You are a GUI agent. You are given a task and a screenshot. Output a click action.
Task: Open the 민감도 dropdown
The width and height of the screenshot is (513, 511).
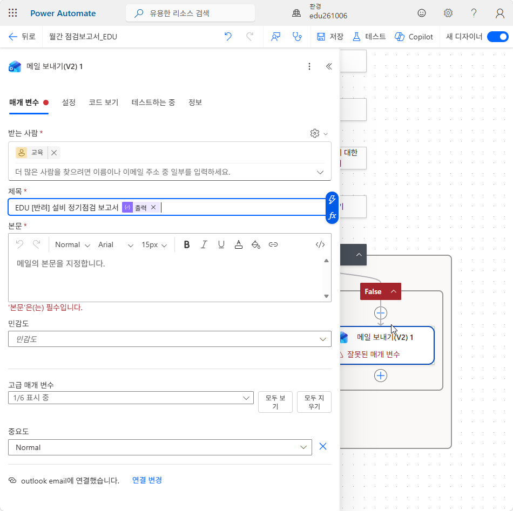click(x=170, y=339)
